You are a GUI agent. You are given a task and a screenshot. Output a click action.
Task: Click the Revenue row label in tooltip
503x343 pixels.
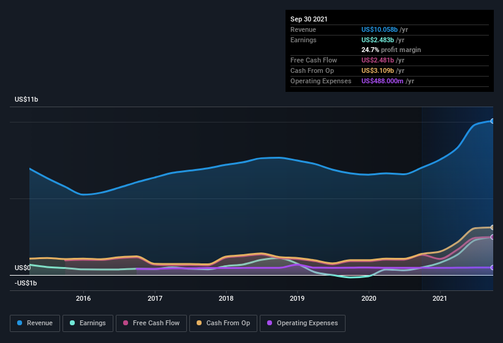(x=303, y=29)
